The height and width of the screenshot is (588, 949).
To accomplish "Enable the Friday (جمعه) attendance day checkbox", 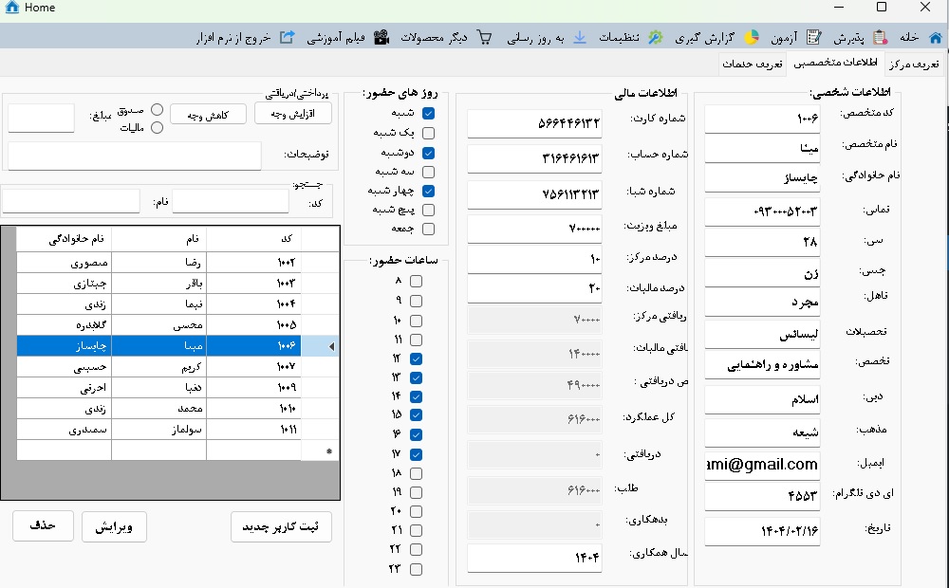I will coord(428,229).
